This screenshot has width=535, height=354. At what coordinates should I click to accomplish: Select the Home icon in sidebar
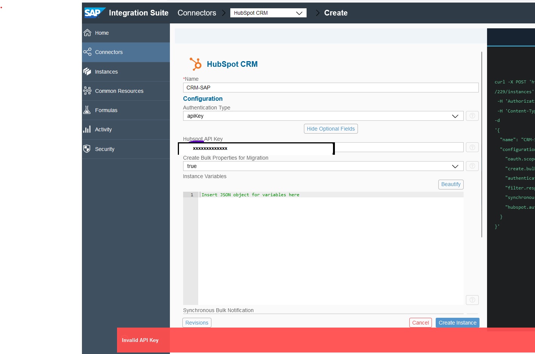point(88,33)
